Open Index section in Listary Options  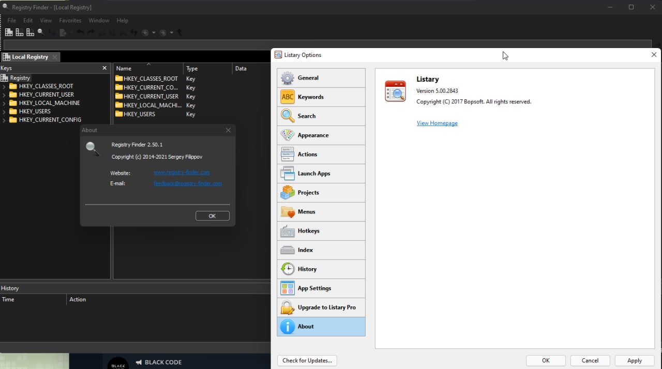coord(321,250)
